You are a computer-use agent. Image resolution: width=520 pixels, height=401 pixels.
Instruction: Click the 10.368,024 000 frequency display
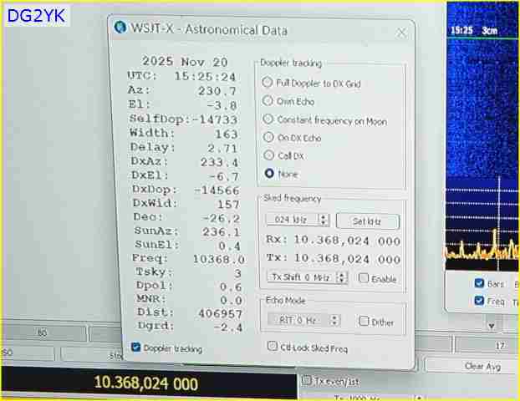coord(146,383)
